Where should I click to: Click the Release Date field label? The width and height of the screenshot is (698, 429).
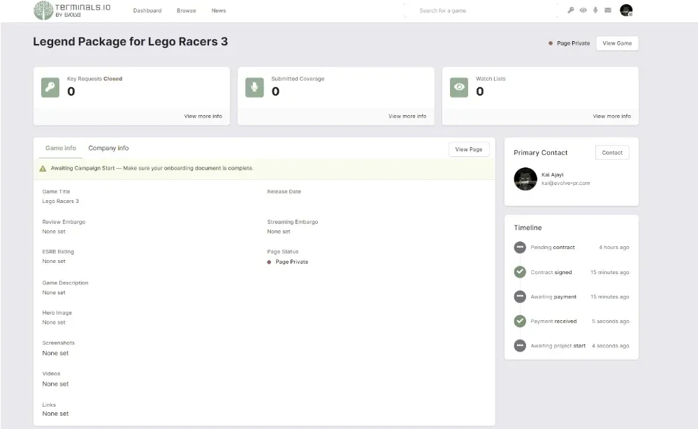(x=284, y=192)
